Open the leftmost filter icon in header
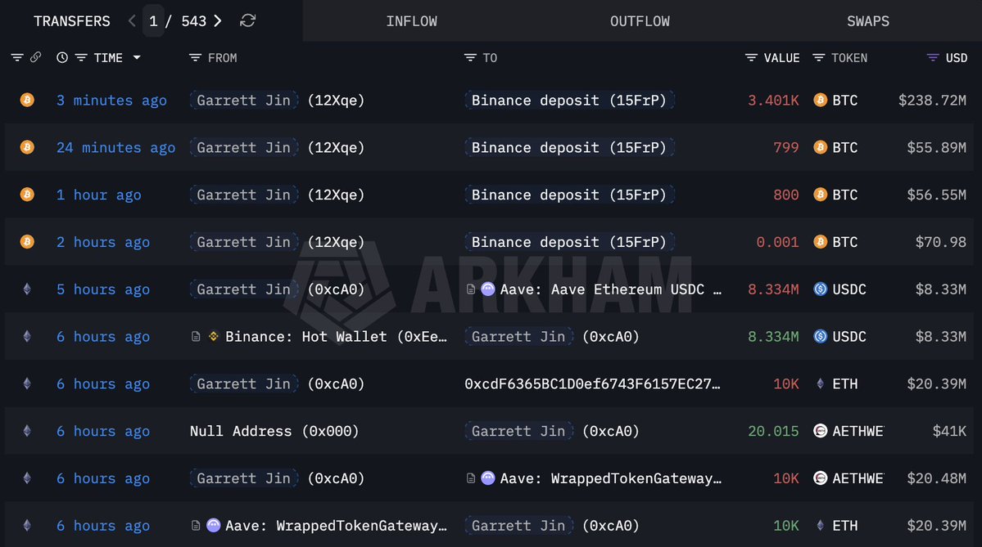982x547 pixels. click(x=17, y=58)
